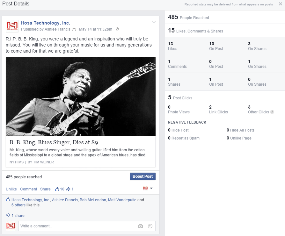The height and width of the screenshot is (236, 285).
Task: Open the comment-as page selector dropdown
Action: pos(148,189)
